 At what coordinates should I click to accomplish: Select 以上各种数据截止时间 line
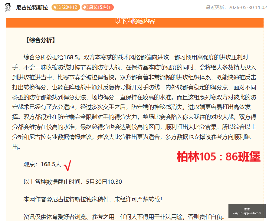coord(73,182)
